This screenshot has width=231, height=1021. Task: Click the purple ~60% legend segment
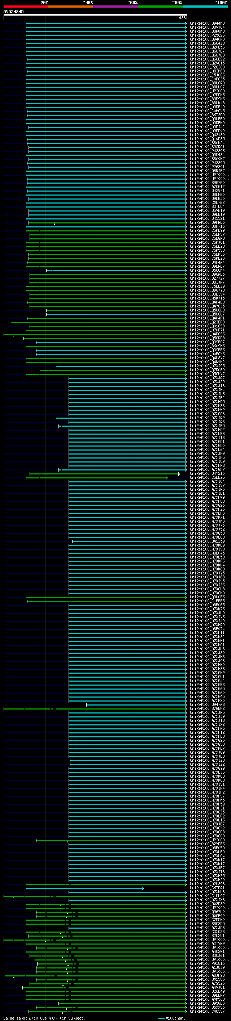[116, 7]
